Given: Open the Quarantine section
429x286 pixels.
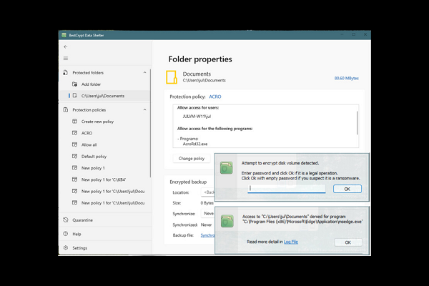Looking at the screenshot, I should (82, 220).
